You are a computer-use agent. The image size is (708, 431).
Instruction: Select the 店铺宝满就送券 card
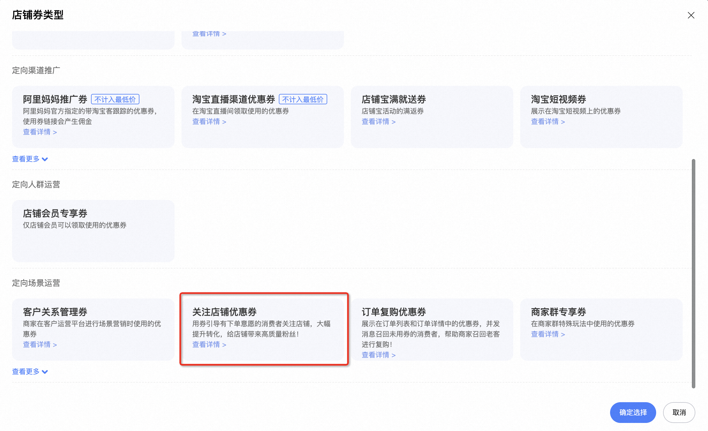coord(432,117)
